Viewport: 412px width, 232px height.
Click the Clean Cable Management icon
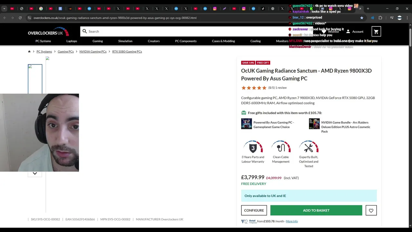pos(281,147)
